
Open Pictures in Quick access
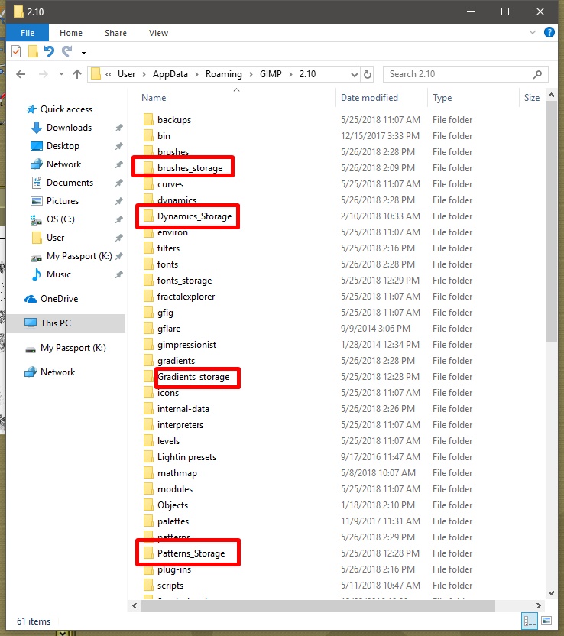coord(63,201)
